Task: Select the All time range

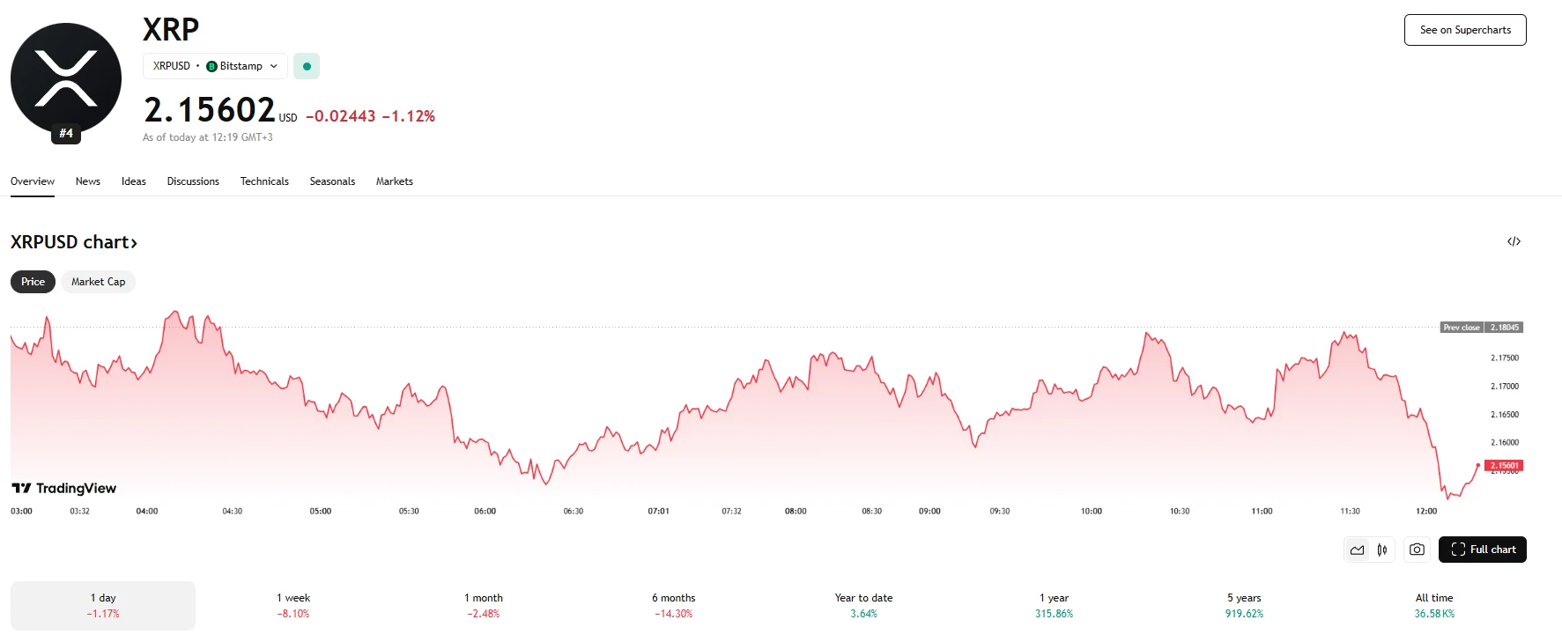Action: (1434, 605)
